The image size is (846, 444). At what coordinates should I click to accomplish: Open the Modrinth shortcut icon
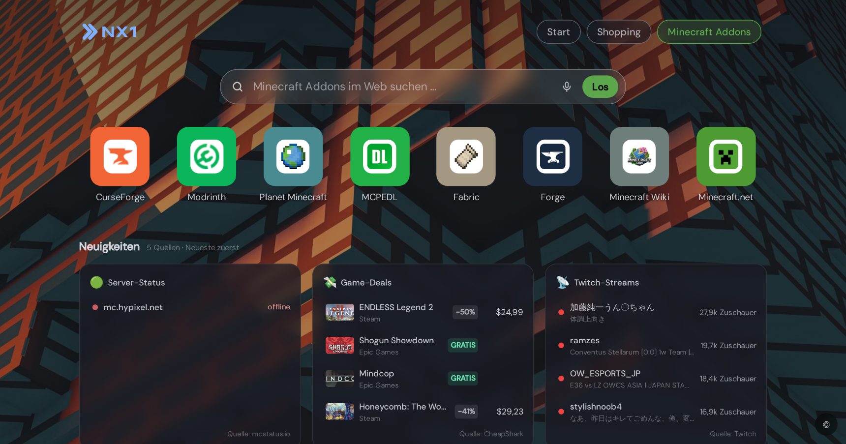pos(207,156)
